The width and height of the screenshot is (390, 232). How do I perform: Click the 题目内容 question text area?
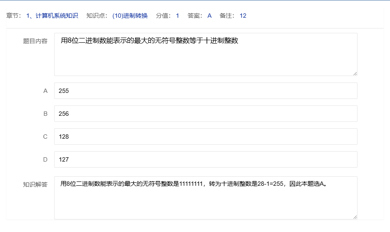(x=205, y=54)
